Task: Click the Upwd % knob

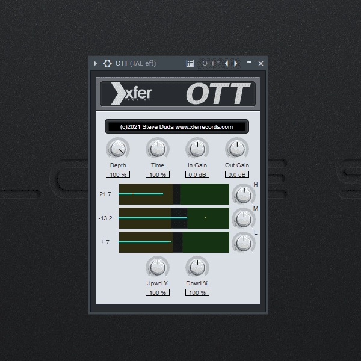Action: (158, 267)
